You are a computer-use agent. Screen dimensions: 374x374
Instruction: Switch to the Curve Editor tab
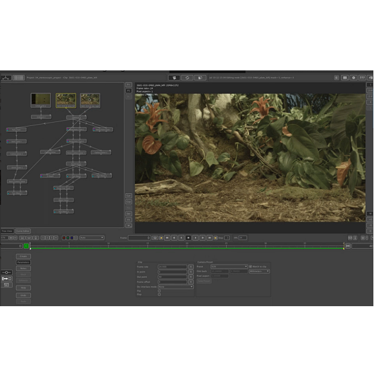[x=23, y=231]
